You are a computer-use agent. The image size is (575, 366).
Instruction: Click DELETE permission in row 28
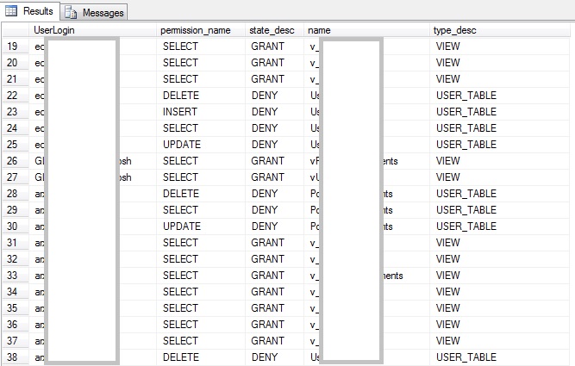[x=181, y=194]
